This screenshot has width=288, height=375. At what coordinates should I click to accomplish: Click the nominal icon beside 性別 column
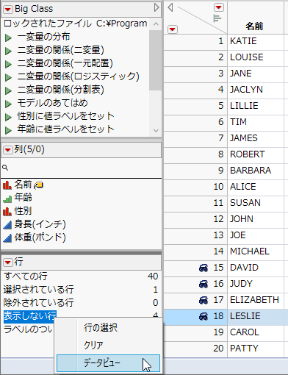[x=7, y=212]
